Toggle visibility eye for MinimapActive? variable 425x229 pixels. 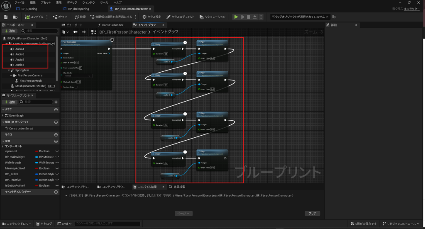[57, 168]
